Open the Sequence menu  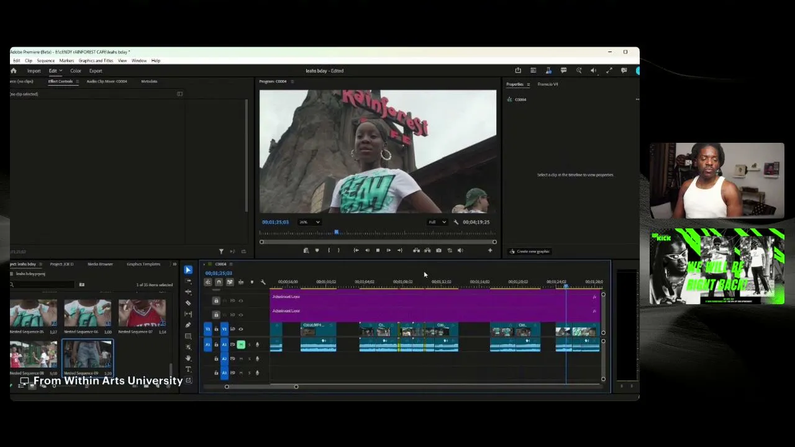pos(45,61)
